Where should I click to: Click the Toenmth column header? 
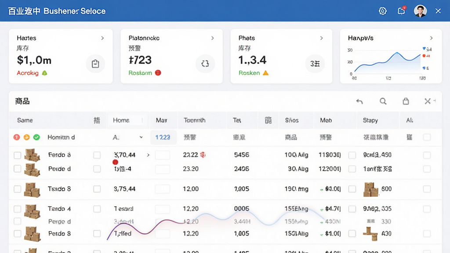(x=195, y=120)
